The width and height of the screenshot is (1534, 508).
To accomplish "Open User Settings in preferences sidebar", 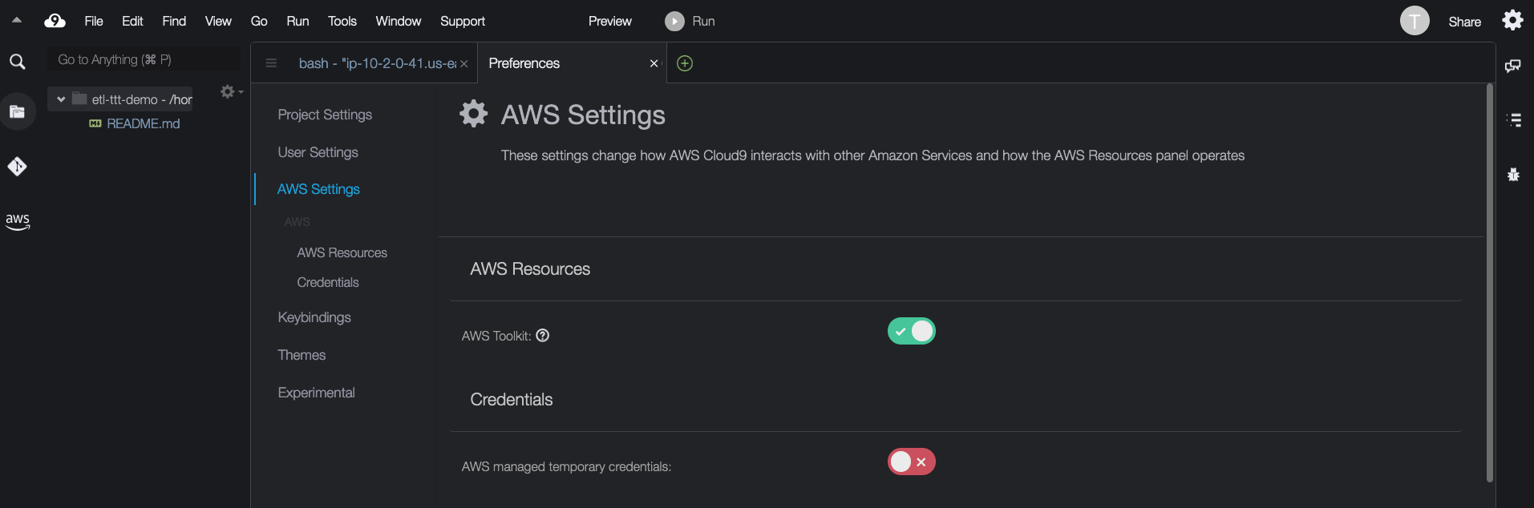I will pyautogui.click(x=318, y=152).
